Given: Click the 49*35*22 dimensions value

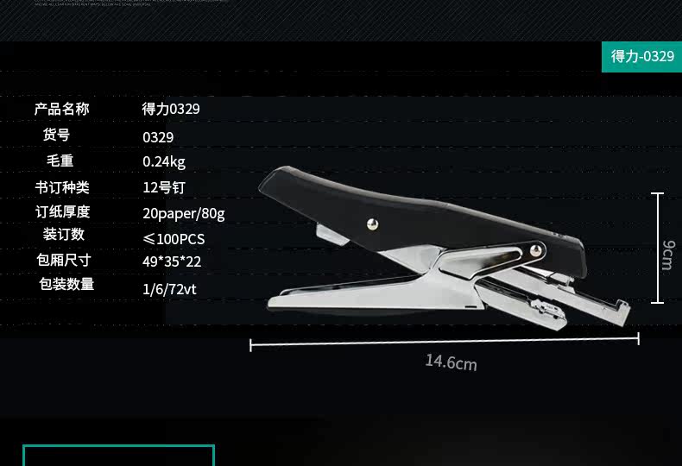Looking at the screenshot, I should tap(172, 261).
